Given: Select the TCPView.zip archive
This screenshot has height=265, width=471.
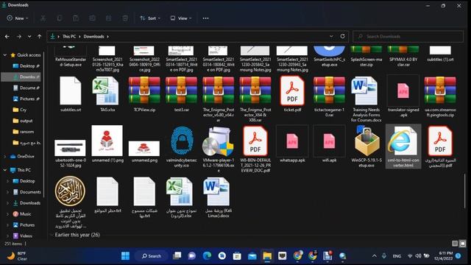Looking at the screenshot, I should (144, 94).
